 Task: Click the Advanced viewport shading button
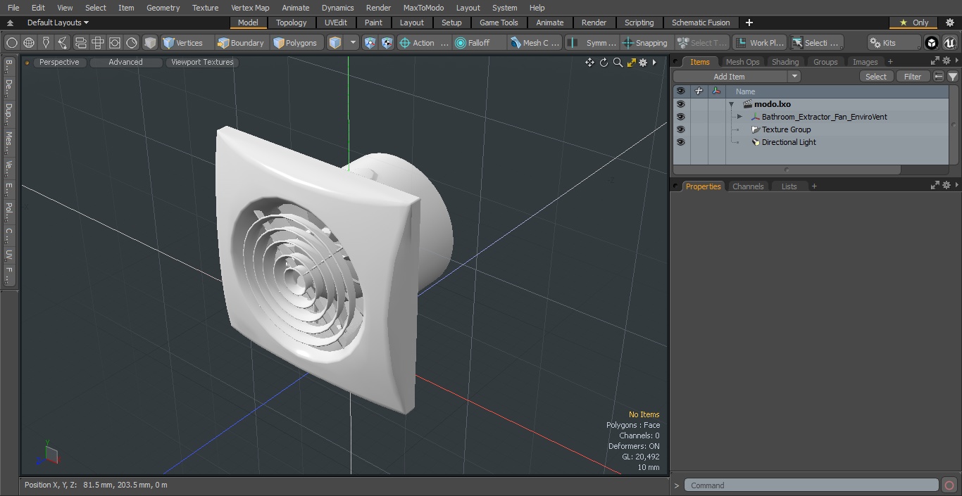[x=125, y=62]
